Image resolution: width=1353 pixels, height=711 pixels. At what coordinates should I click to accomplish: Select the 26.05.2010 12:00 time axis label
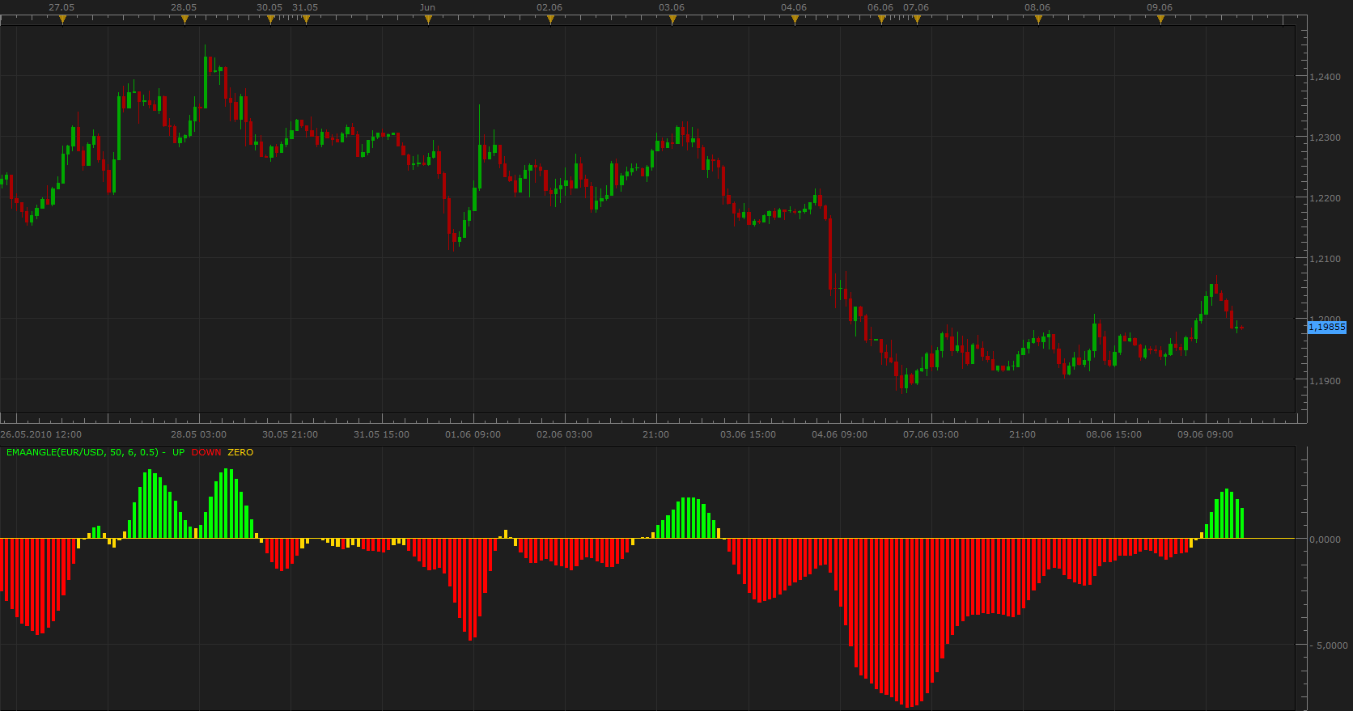[41, 434]
